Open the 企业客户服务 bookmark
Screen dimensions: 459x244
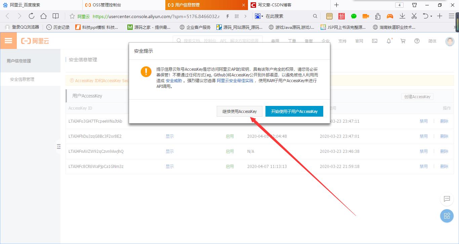pos(195,27)
